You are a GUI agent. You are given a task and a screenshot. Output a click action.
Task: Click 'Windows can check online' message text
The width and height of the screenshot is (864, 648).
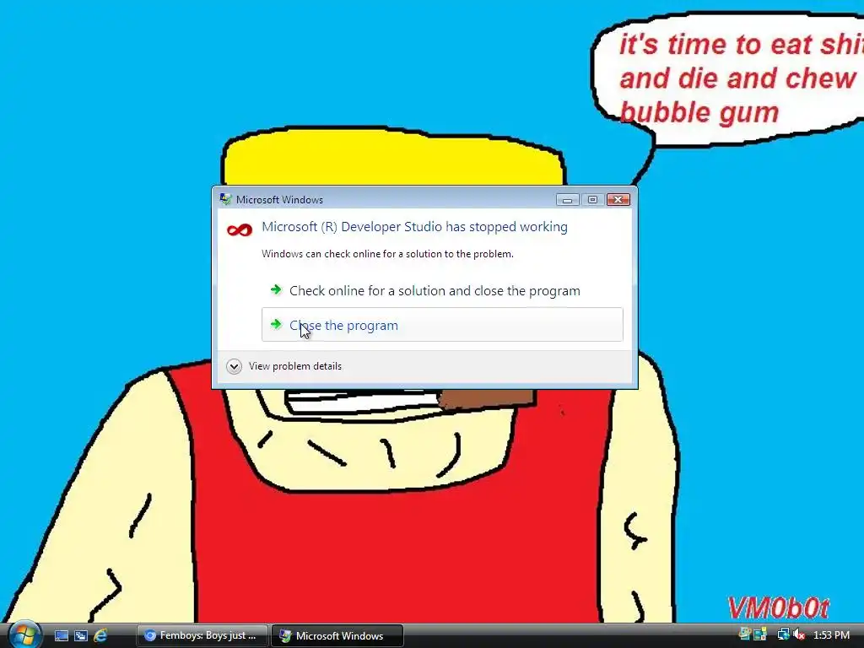[387, 254]
